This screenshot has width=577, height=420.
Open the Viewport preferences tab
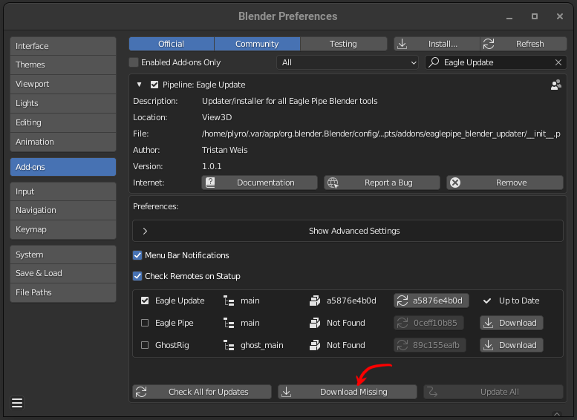[x=63, y=84]
